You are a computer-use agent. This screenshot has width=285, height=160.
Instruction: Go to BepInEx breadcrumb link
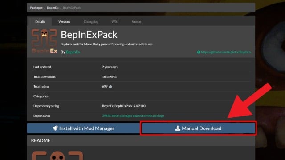(53, 8)
